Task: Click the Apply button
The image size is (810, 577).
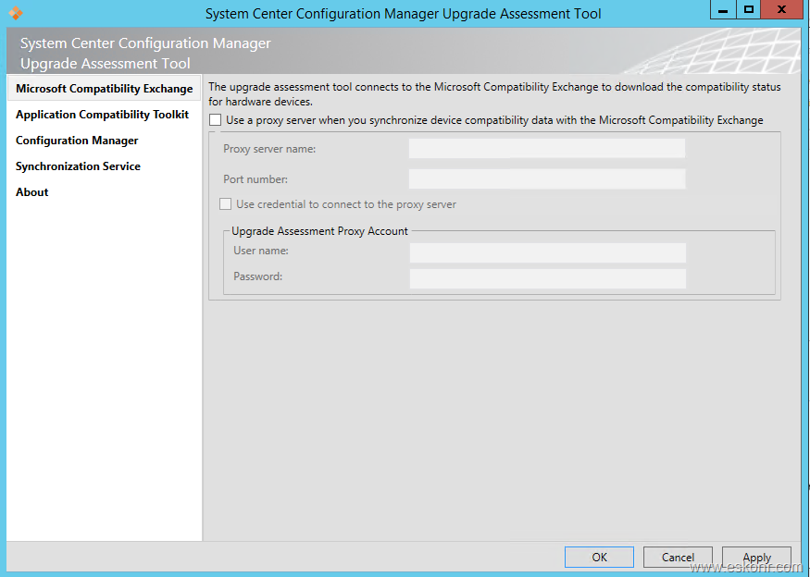Action: pyautogui.click(x=756, y=557)
